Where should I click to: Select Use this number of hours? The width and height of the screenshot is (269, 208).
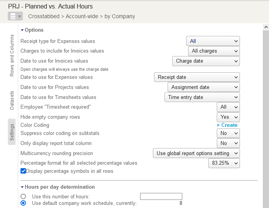tap(23, 196)
